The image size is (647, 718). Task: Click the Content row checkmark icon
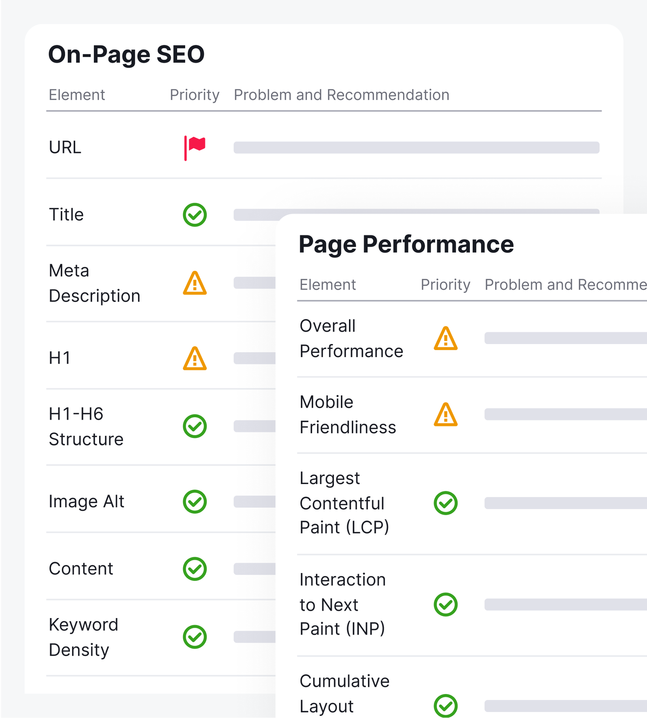click(x=195, y=569)
